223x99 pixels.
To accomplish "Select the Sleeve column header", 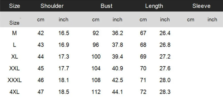I will tap(201, 6).
